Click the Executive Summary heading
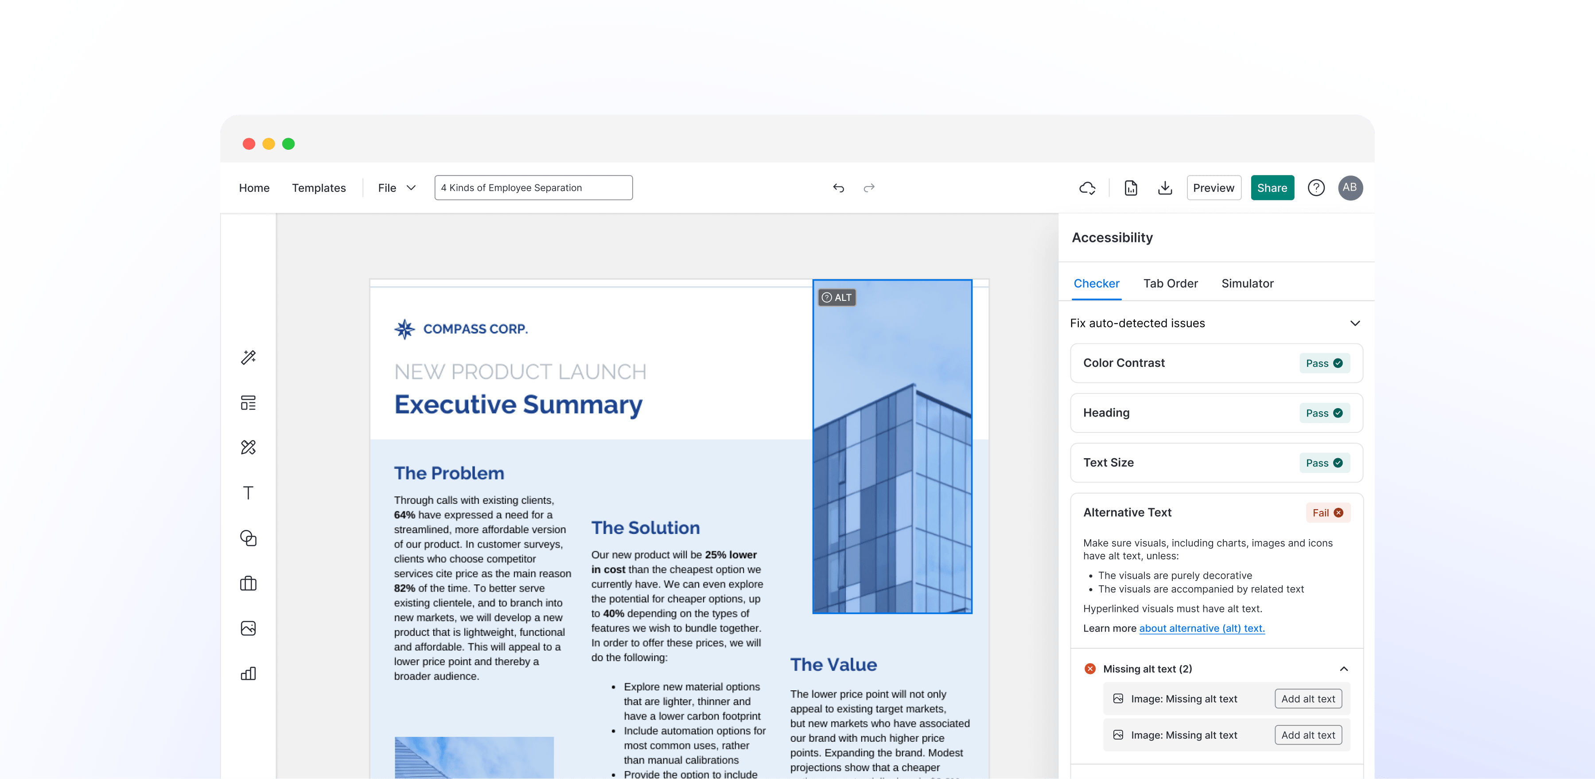 [x=518, y=405]
